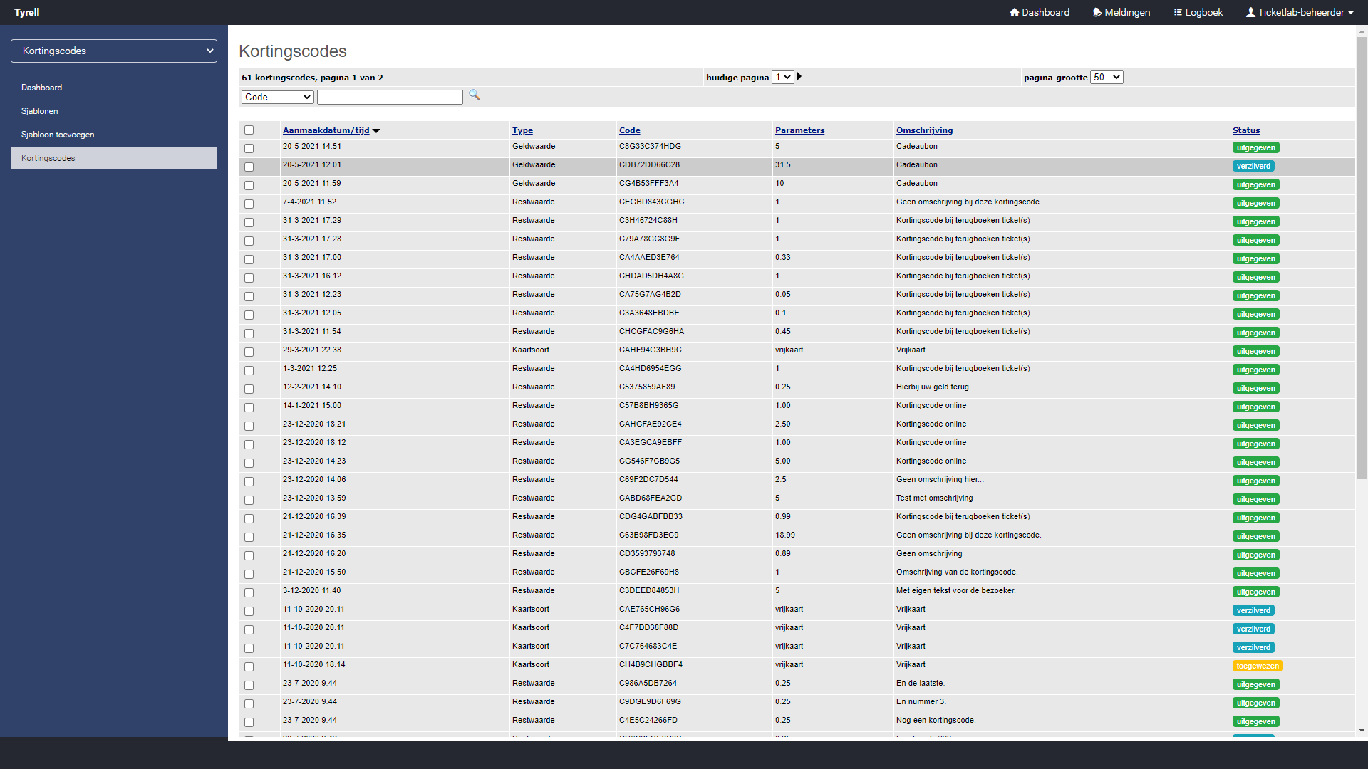Click the magnifier search icon
Screen dimensions: 1368x769
(x=475, y=95)
